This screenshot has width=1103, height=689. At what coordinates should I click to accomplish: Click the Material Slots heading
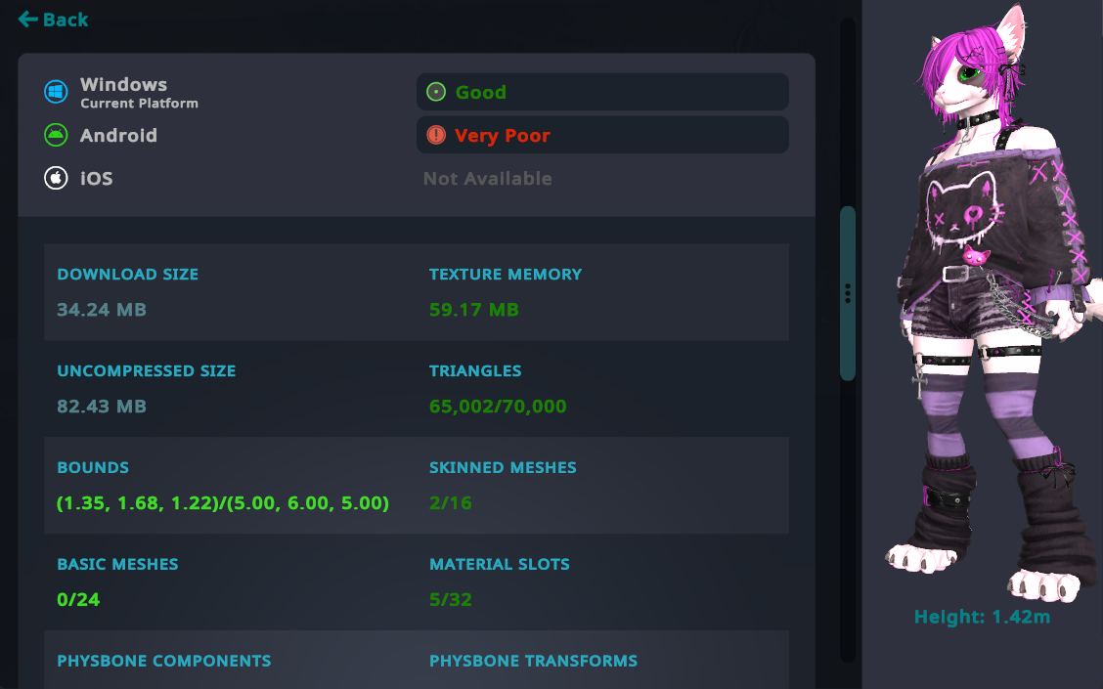(500, 564)
